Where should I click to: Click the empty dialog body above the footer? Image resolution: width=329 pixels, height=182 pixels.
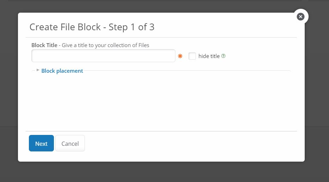click(161, 102)
